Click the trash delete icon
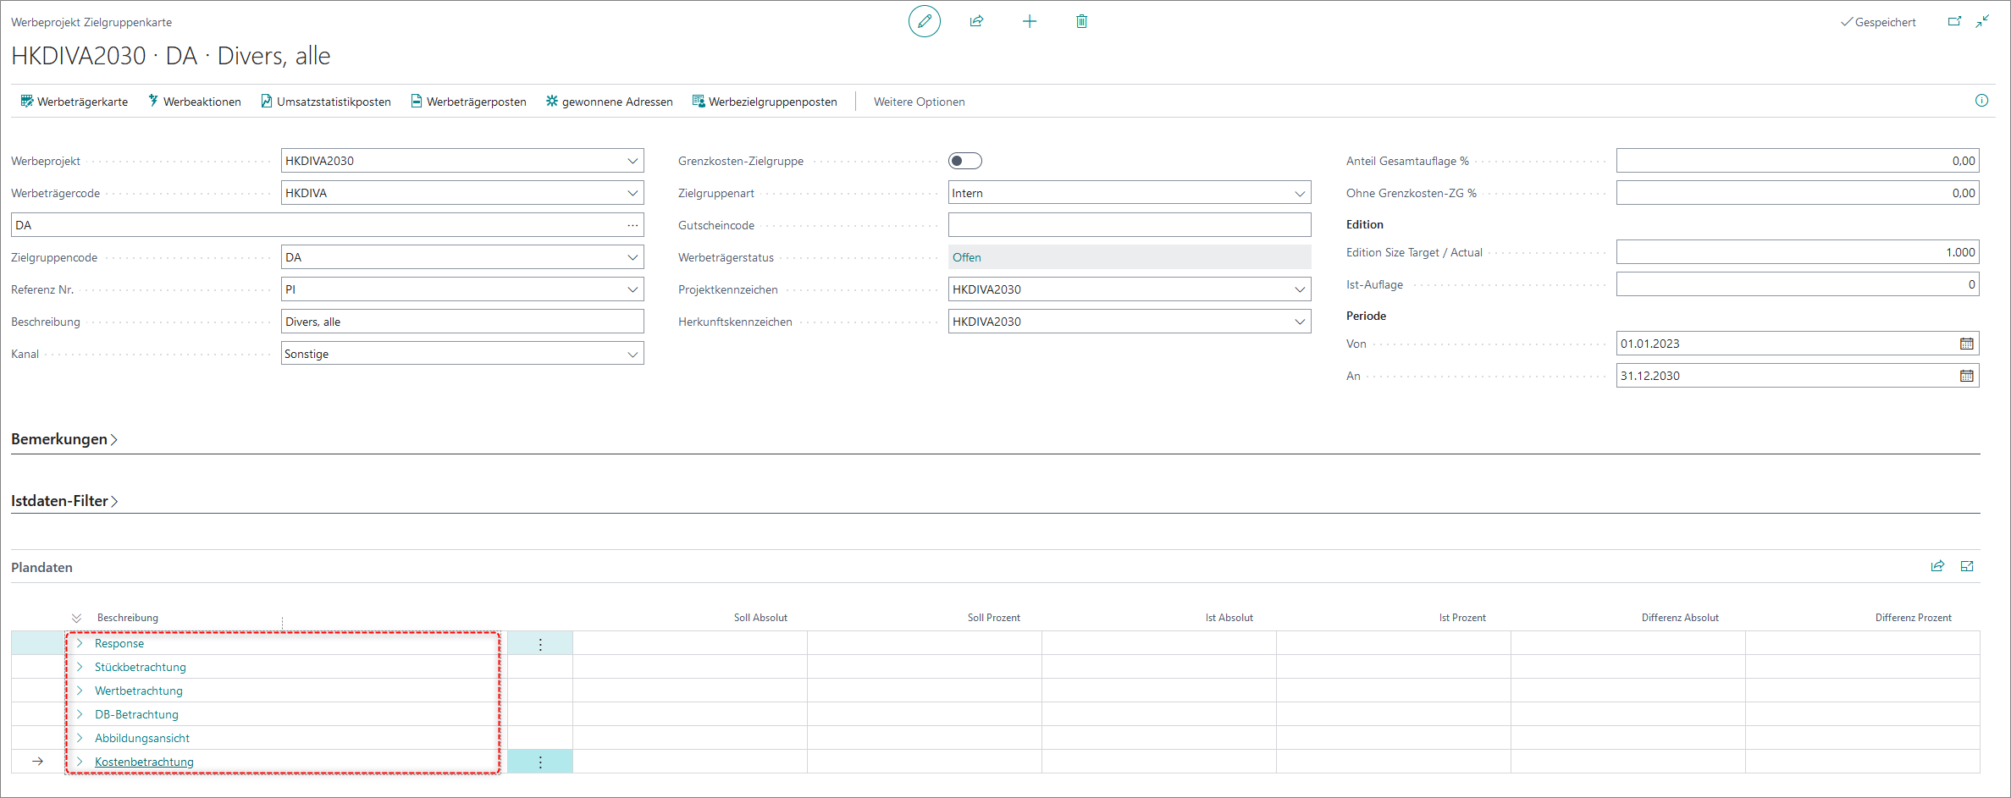The width and height of the screenshot is (2011, 798). pyautogui.click(x=1081, y=21)
